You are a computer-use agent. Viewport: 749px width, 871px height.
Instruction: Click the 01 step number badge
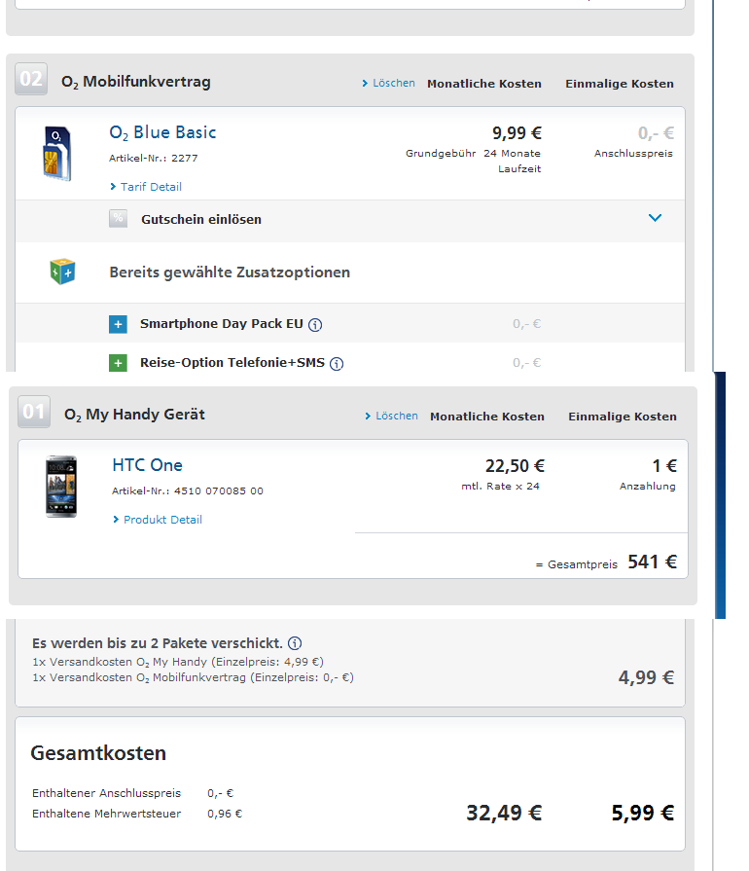34,412
